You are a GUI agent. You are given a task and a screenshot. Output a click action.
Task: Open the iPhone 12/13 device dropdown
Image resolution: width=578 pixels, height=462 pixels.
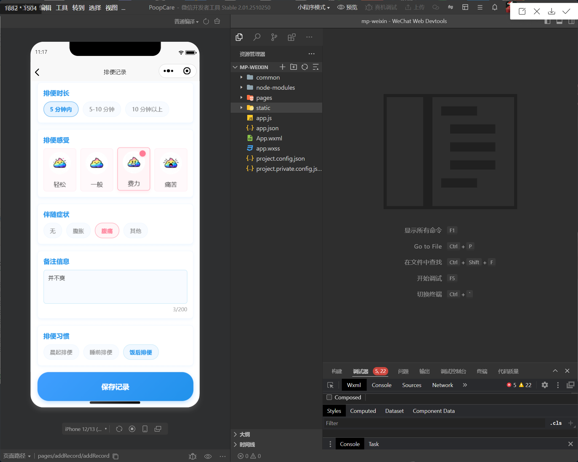pos(86,429)
